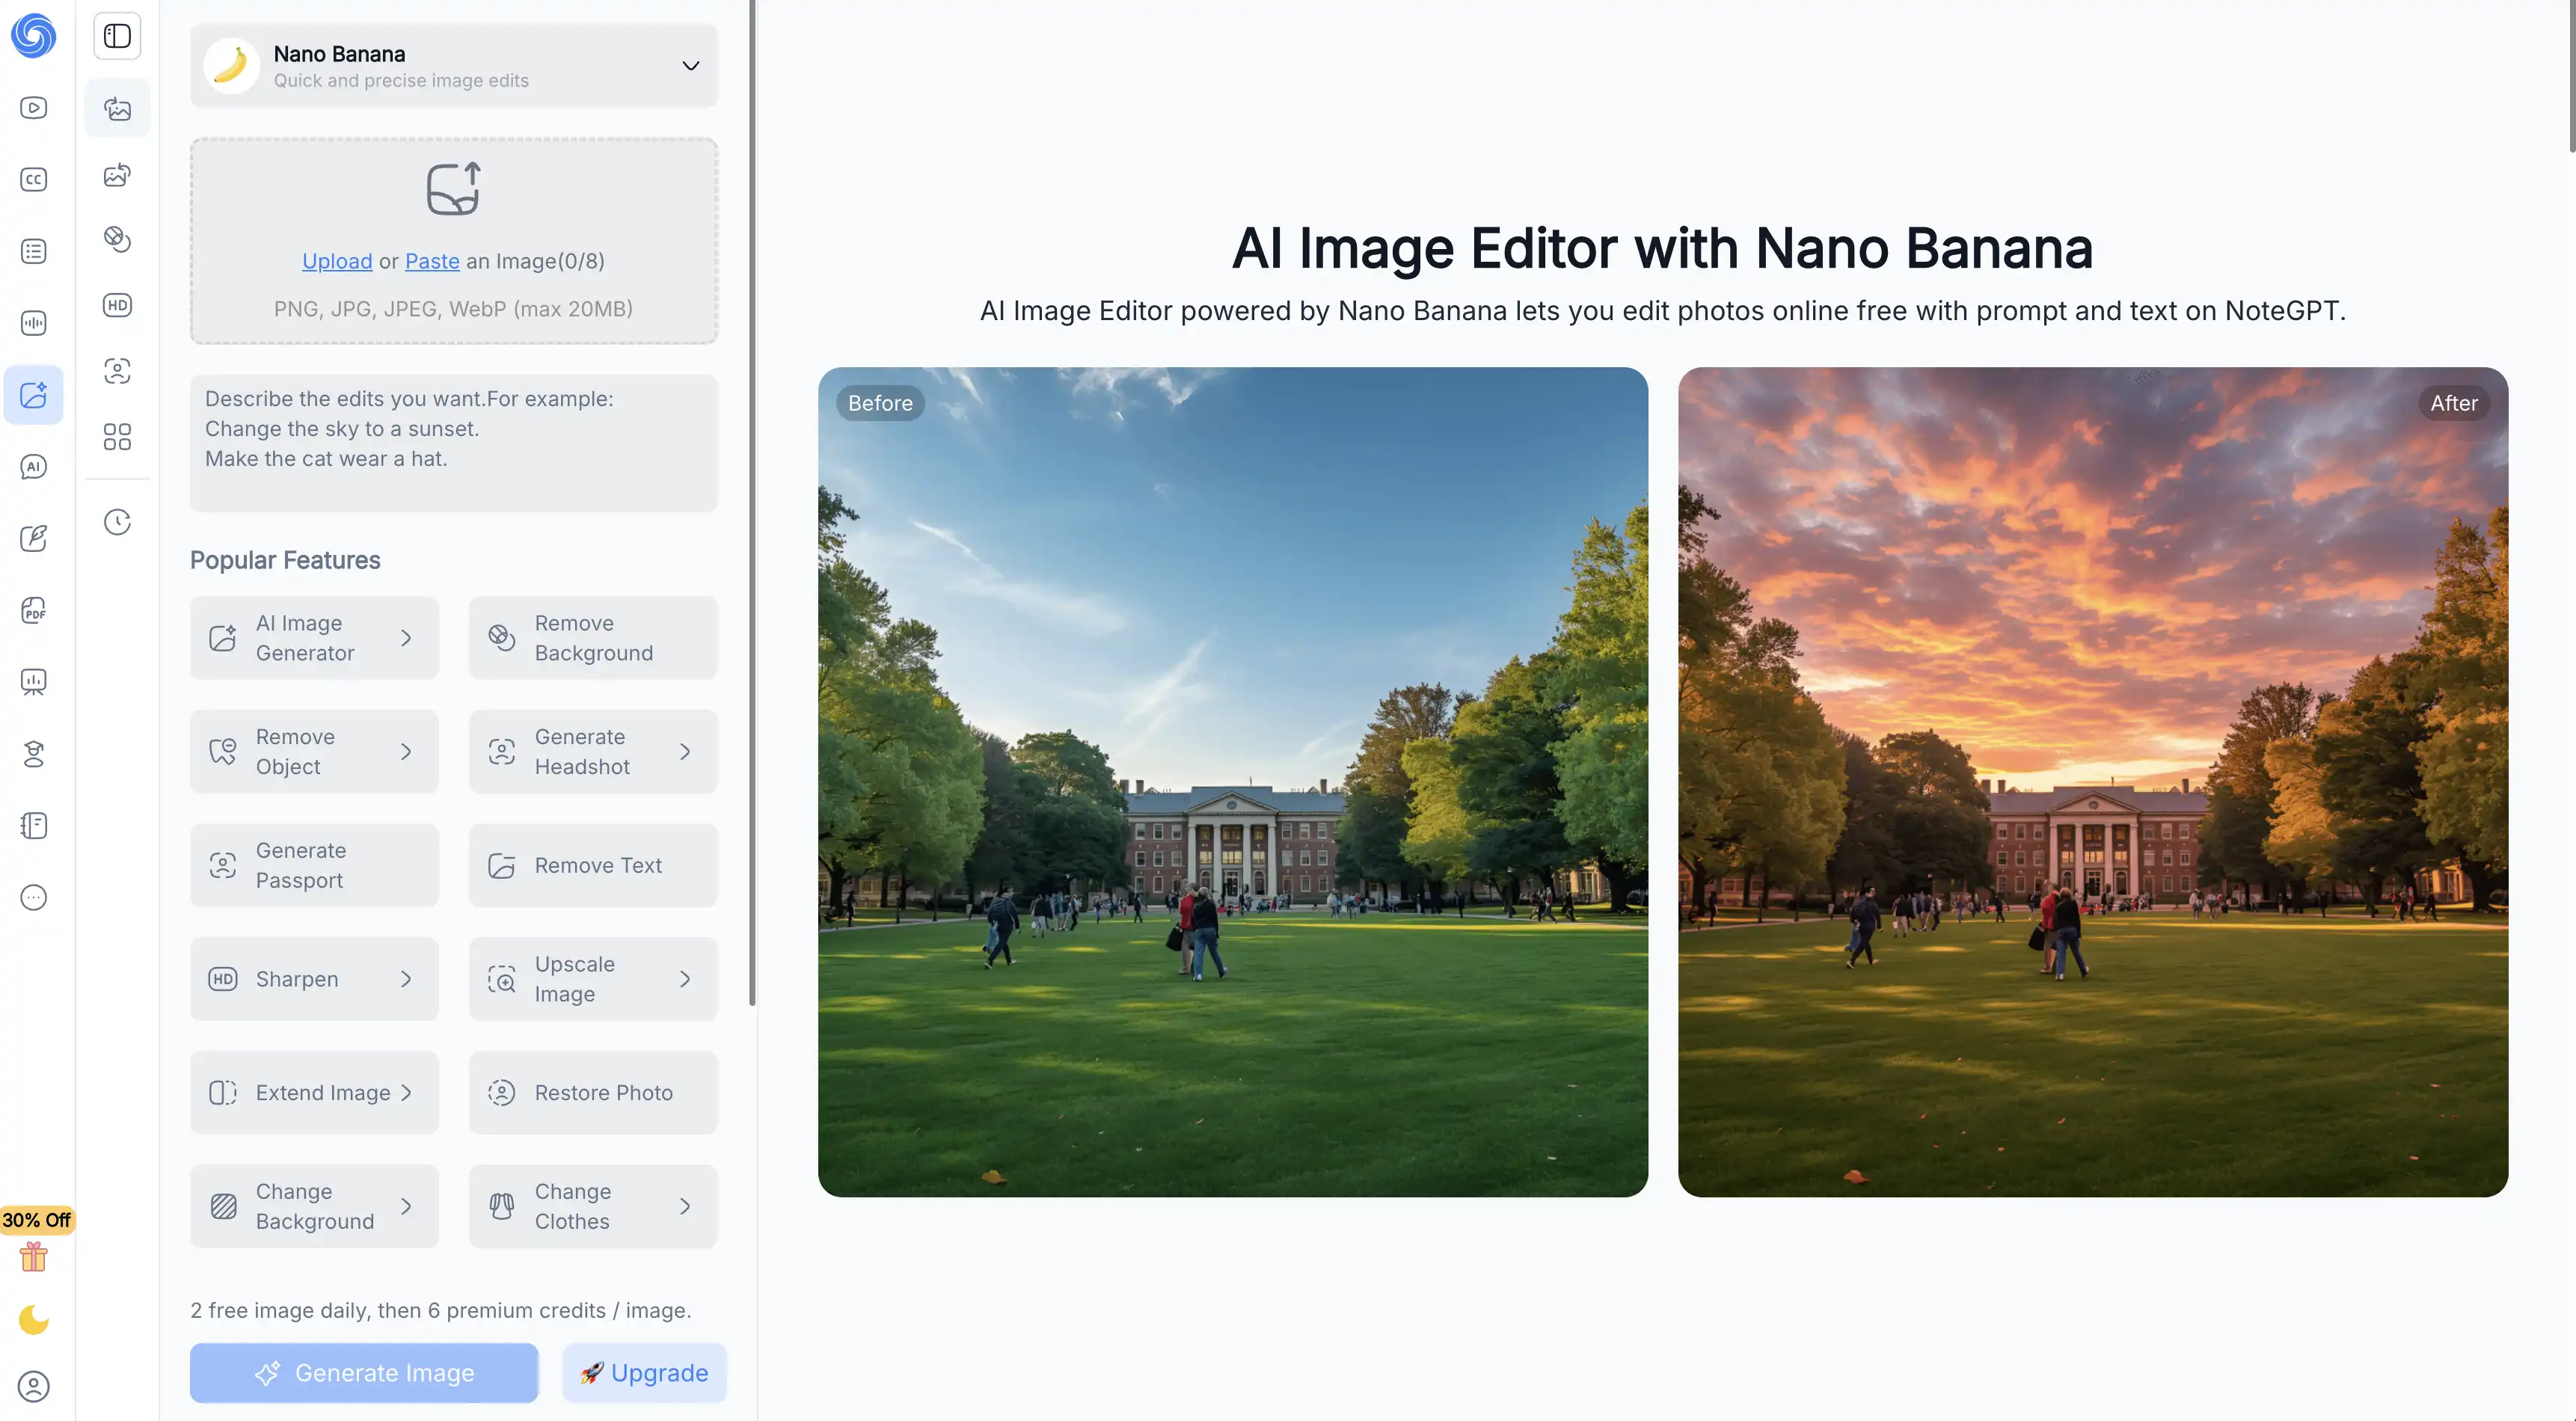Select the Remove Background feature
Image resolution: width=2576 pixels, height=1421 pixels.
[x=593, y=637]
